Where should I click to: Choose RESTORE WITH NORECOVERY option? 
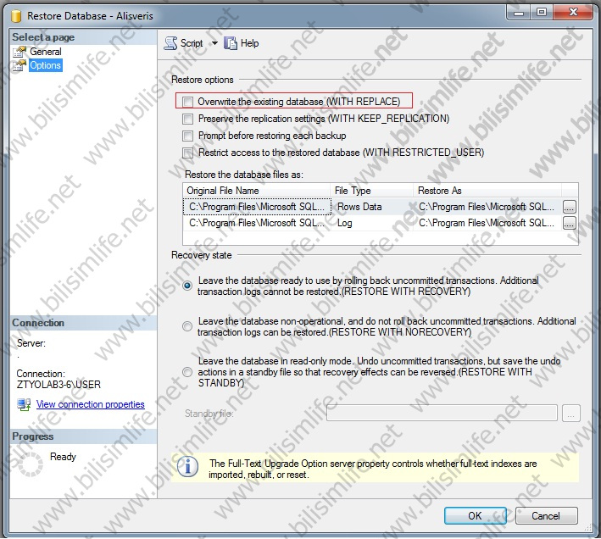click(187, 326)
